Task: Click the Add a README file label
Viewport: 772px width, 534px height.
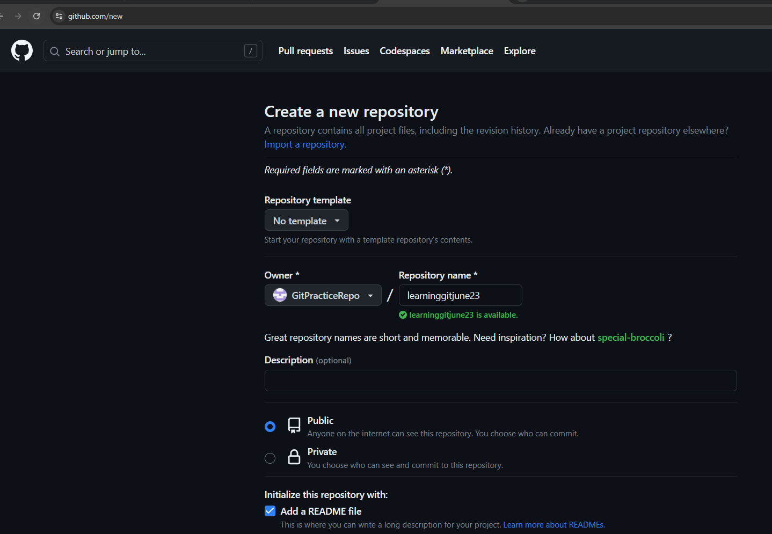Action: [x=321, y=511]
